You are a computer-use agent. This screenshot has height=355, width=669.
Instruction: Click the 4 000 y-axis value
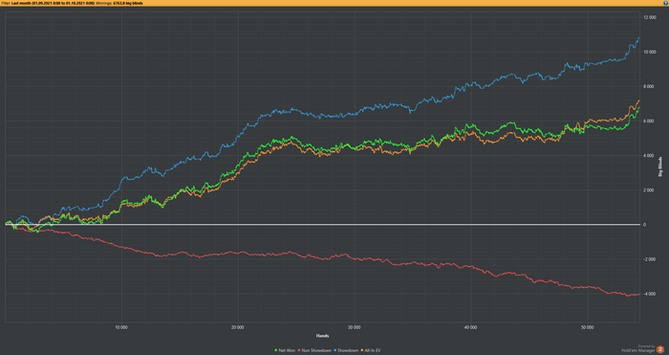pos(650,156)
